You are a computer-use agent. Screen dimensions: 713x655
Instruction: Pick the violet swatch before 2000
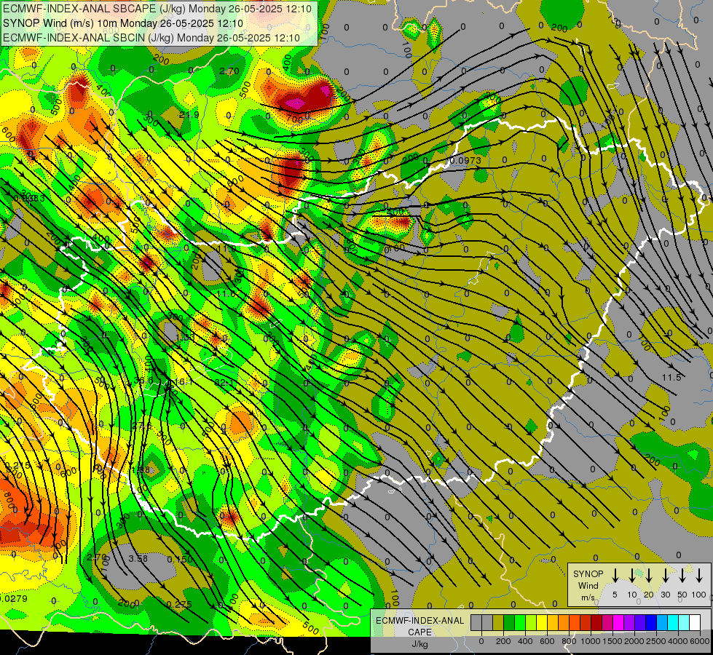pyautogui.click(x=629, y=623)
